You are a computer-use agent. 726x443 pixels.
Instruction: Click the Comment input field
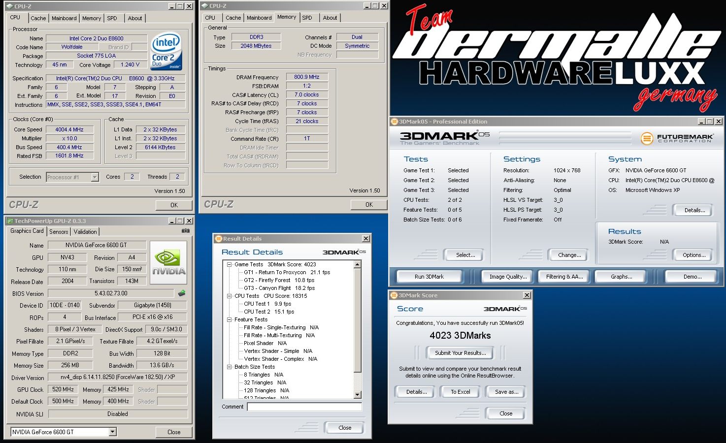304,407
